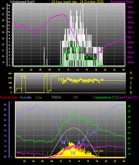Click windspeed axis value '12'

(x=9, y=25)
